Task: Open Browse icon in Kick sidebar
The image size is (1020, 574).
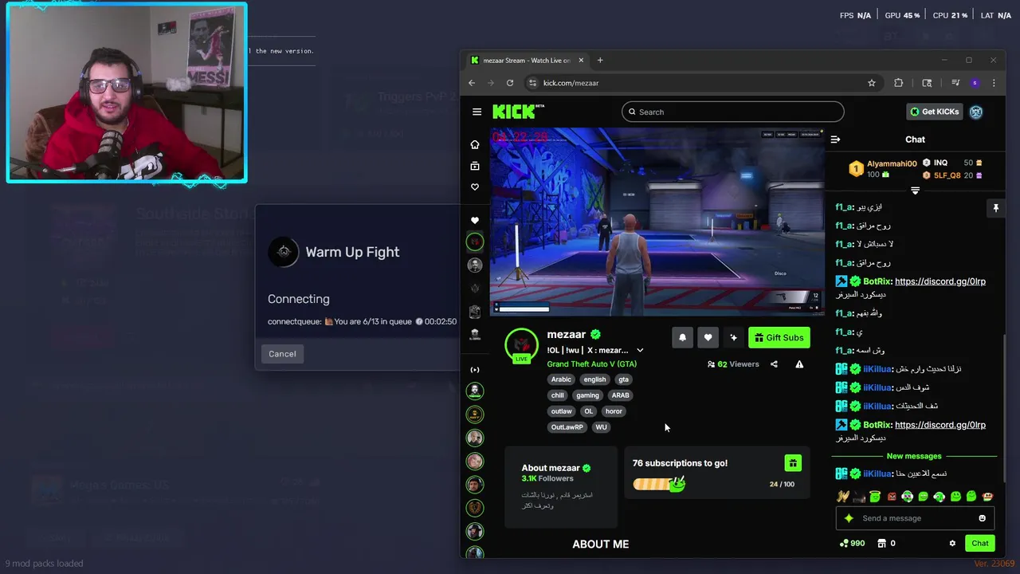Action: pyautogui.click(x=475, y=166)
